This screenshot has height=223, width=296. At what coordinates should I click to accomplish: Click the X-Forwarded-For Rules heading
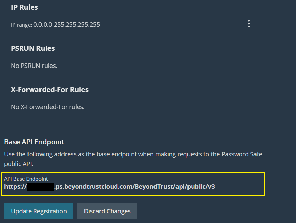click(50, 90)
